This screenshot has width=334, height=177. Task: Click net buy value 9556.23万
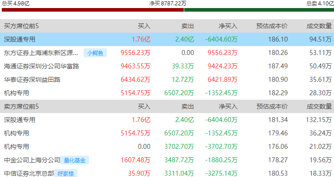point(222,53)
